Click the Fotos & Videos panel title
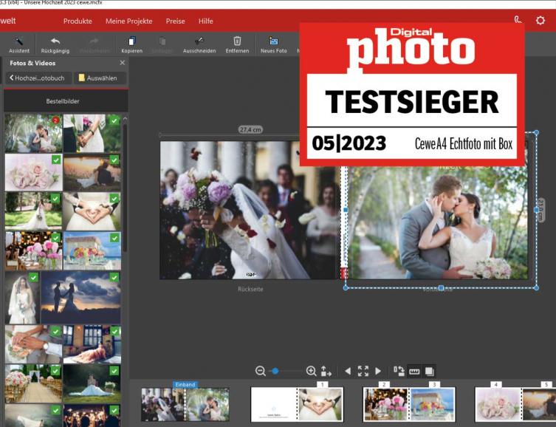This screenshot has width=556, height=427. pyautogui.click(x=32, y=63)
